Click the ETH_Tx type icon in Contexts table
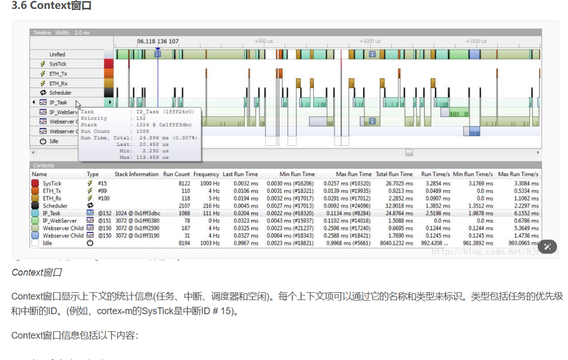This screenshot has width=568, height=360. click(90, 191)
